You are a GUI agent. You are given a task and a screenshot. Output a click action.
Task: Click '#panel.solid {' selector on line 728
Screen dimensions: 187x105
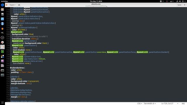(17, 32)
